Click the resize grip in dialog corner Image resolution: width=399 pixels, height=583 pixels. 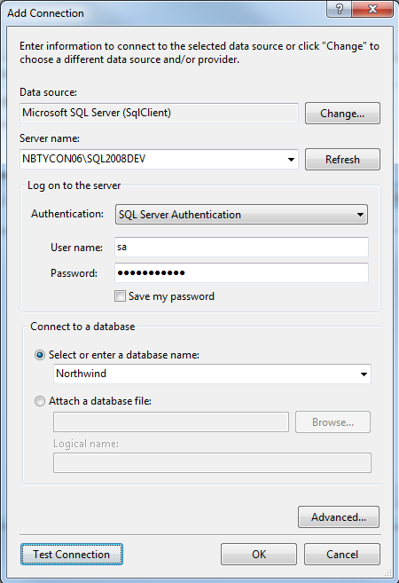[388, 572]
